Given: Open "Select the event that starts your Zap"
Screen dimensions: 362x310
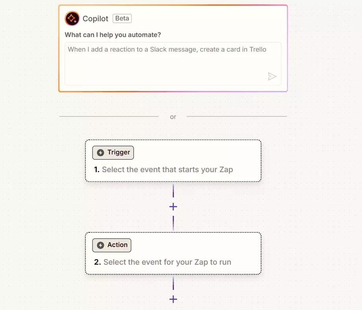Looking at the screenshot, I should point(167,170).
